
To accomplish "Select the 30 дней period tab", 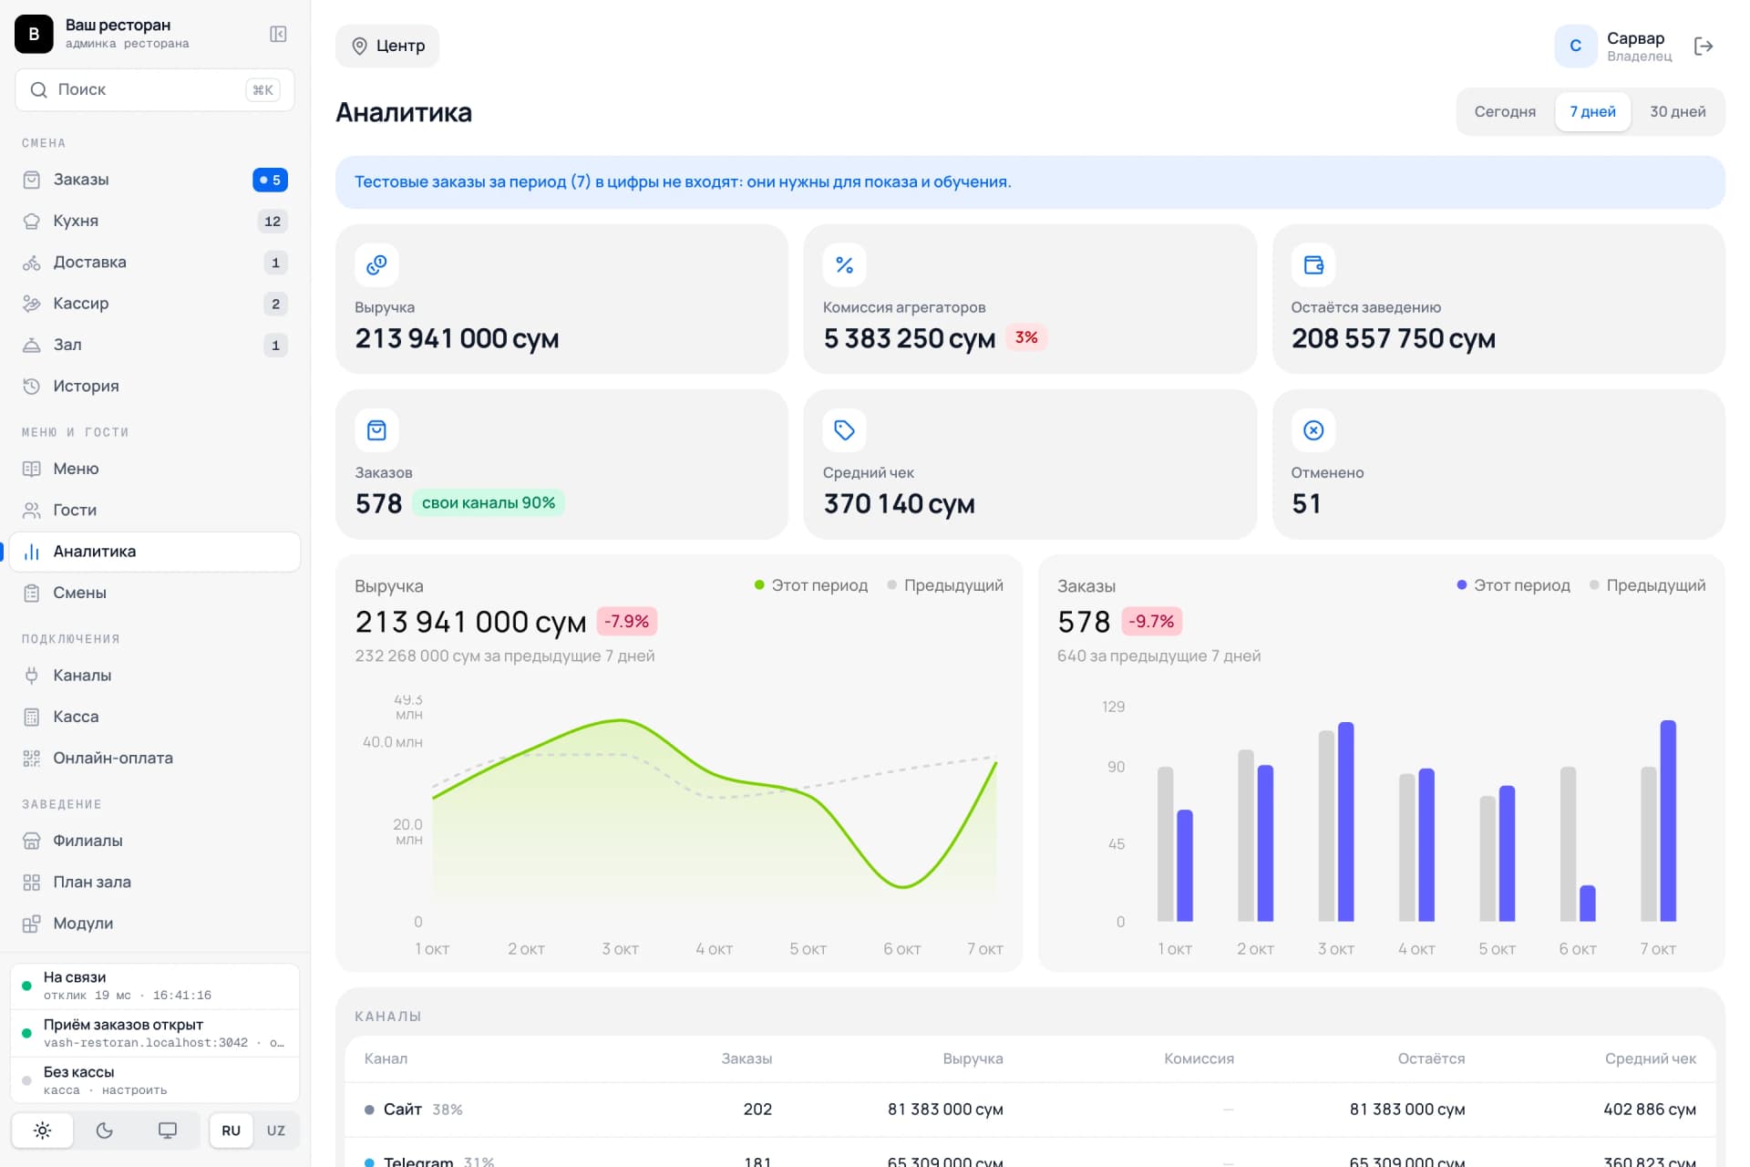I will tap(1677, 111).
